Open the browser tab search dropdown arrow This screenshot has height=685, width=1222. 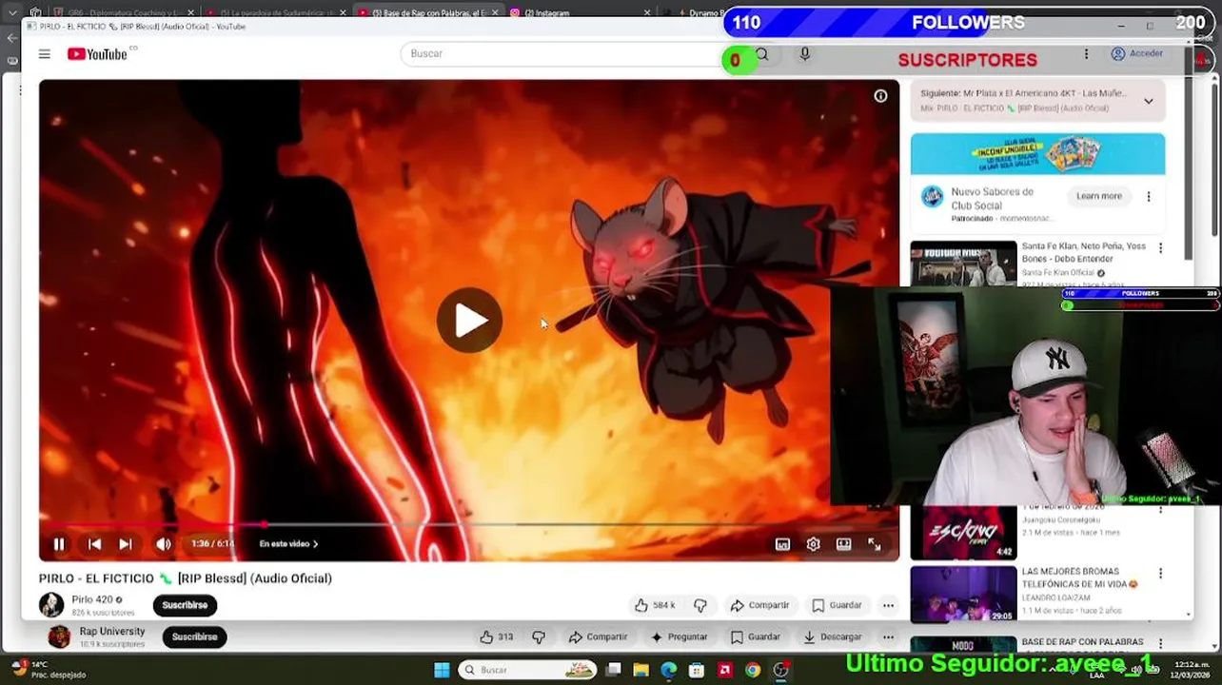[x=12, y=12]
